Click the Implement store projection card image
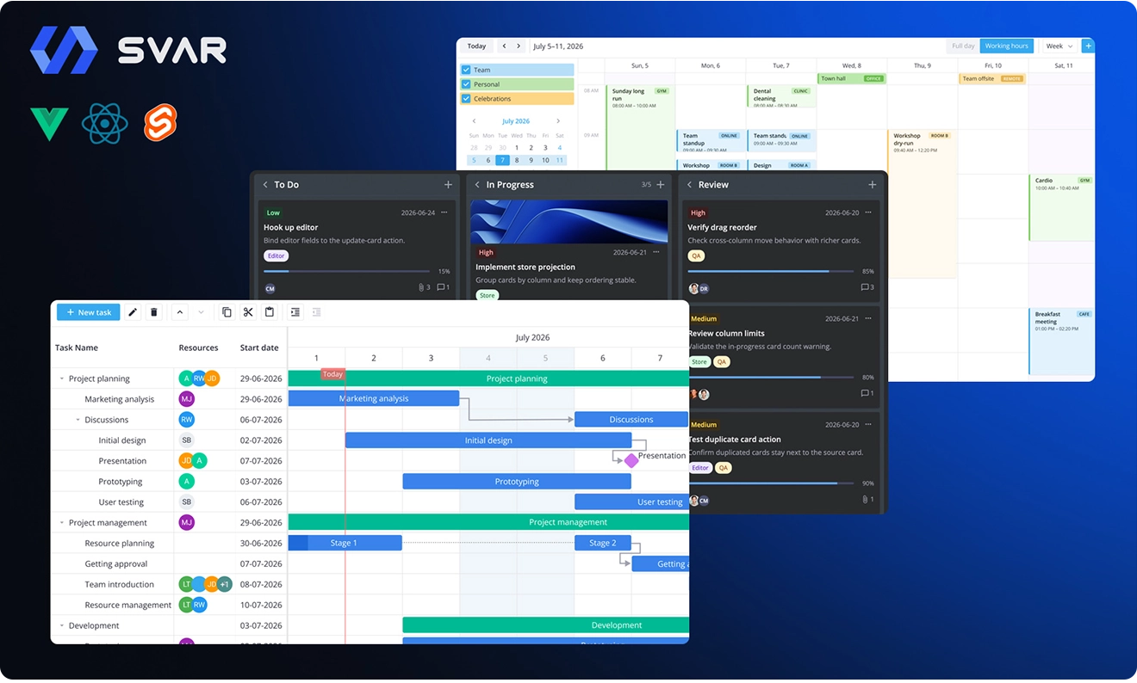 coord(569,222)
